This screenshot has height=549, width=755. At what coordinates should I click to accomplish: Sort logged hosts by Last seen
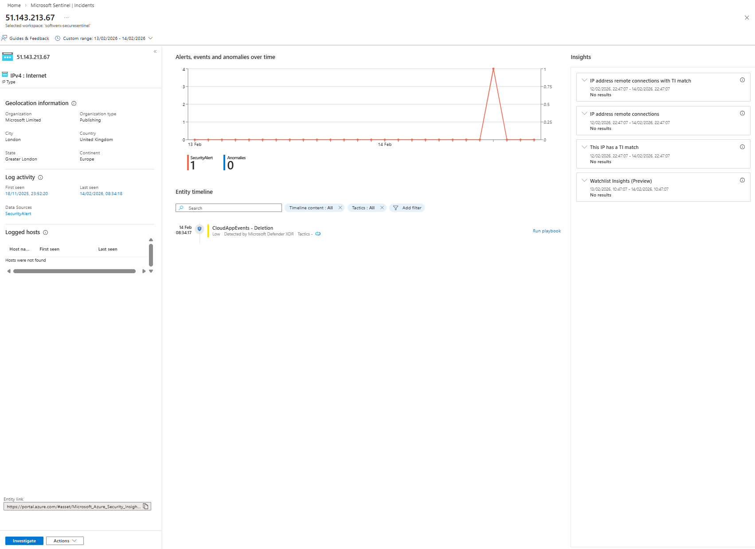click(x=108, y=249)
